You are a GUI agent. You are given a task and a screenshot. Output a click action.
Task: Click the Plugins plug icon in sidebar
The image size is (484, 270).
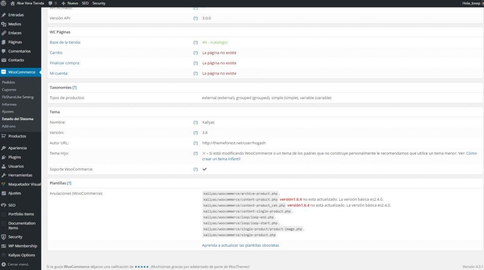click(x=4, y=157)
